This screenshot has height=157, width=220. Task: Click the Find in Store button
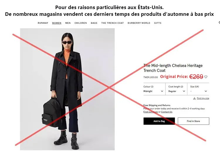[x=193, y=121]
